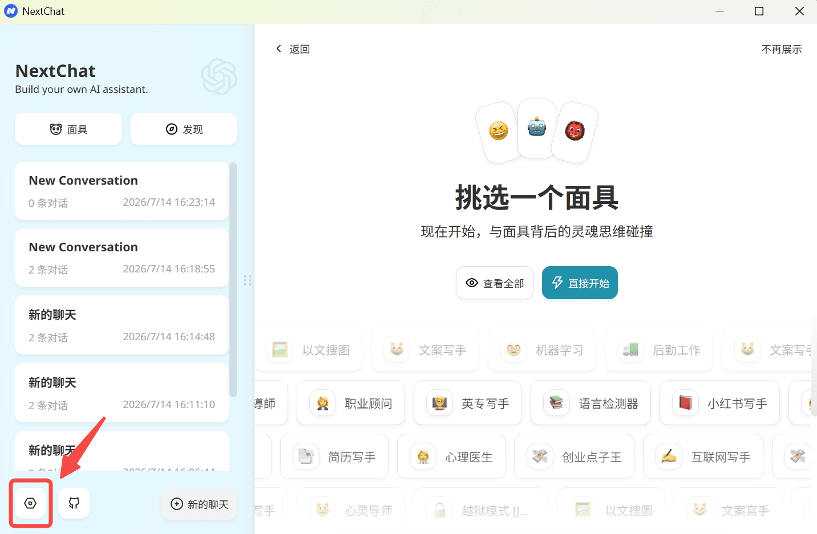Select the 语言检测器 mask
817x534 pixels.
(x=590, y=403)
